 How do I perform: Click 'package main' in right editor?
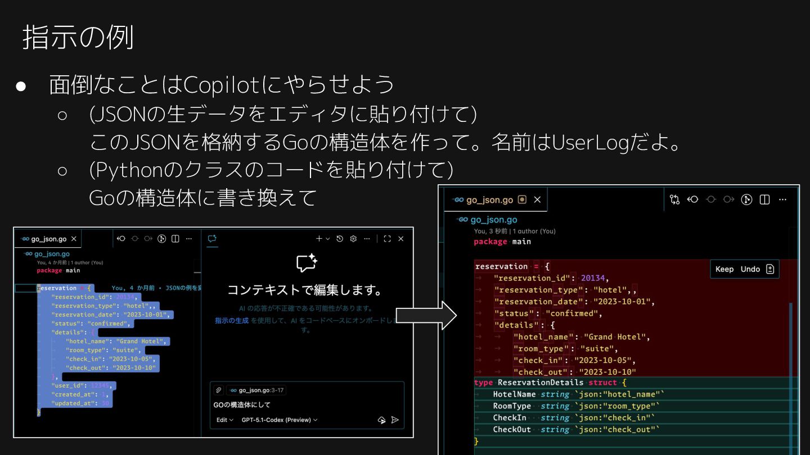pyautogui.click(x=502, y=242)
